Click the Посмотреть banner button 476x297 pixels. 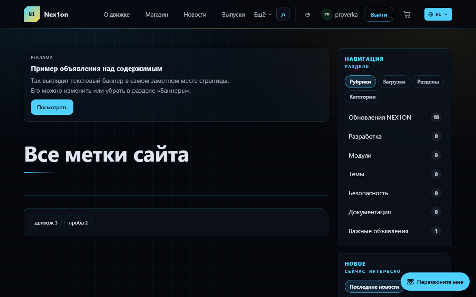click(x=52, y=107)
